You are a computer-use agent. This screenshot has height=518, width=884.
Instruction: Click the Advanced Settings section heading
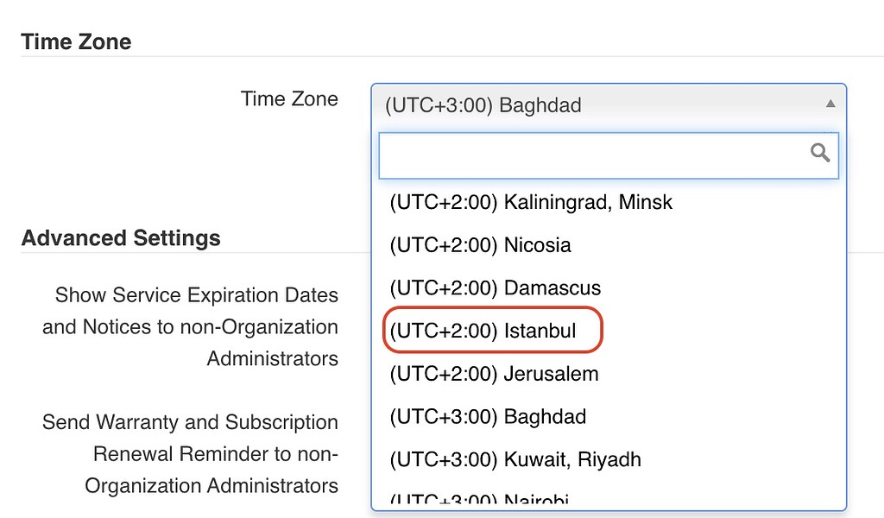(120, 237)
